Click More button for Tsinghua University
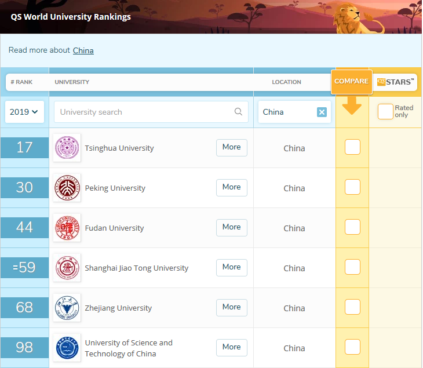Image resolution: width=423 pixels, height=368 pixels. click(x=231, y=147)
